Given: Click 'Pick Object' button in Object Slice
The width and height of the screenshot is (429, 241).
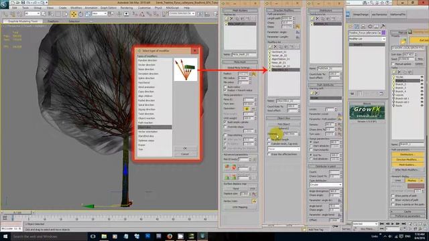Looking at the screenshot, I should [284, 124].
